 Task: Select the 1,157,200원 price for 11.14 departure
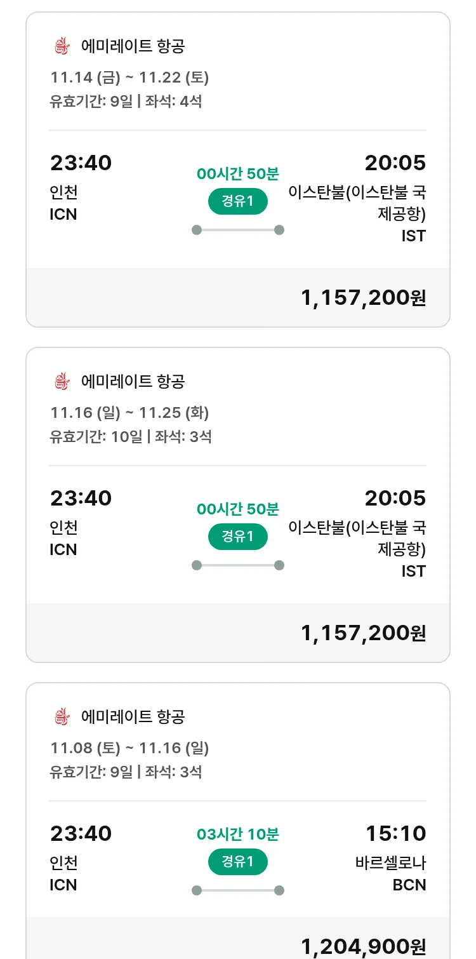(x=363, y=297)
